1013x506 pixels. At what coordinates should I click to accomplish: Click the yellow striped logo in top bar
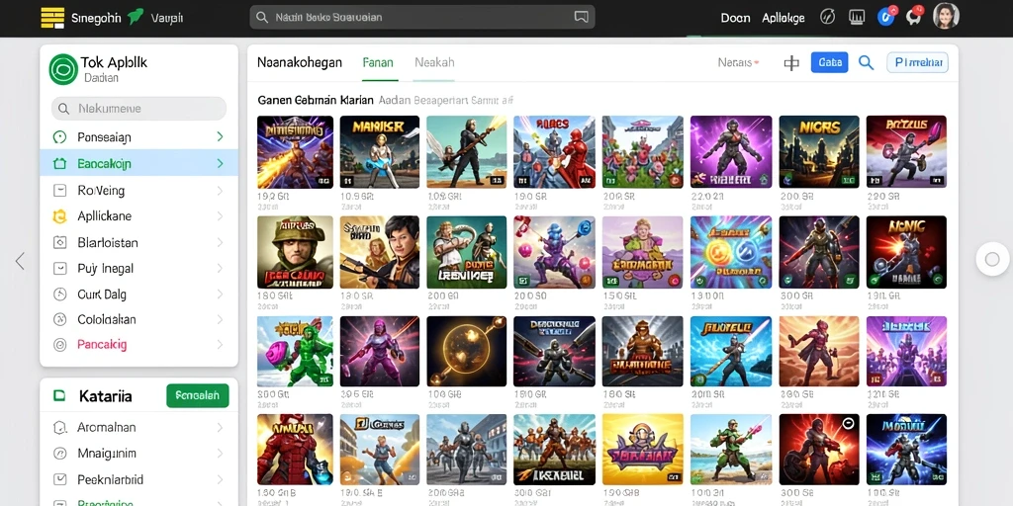[x=52, y=18]
